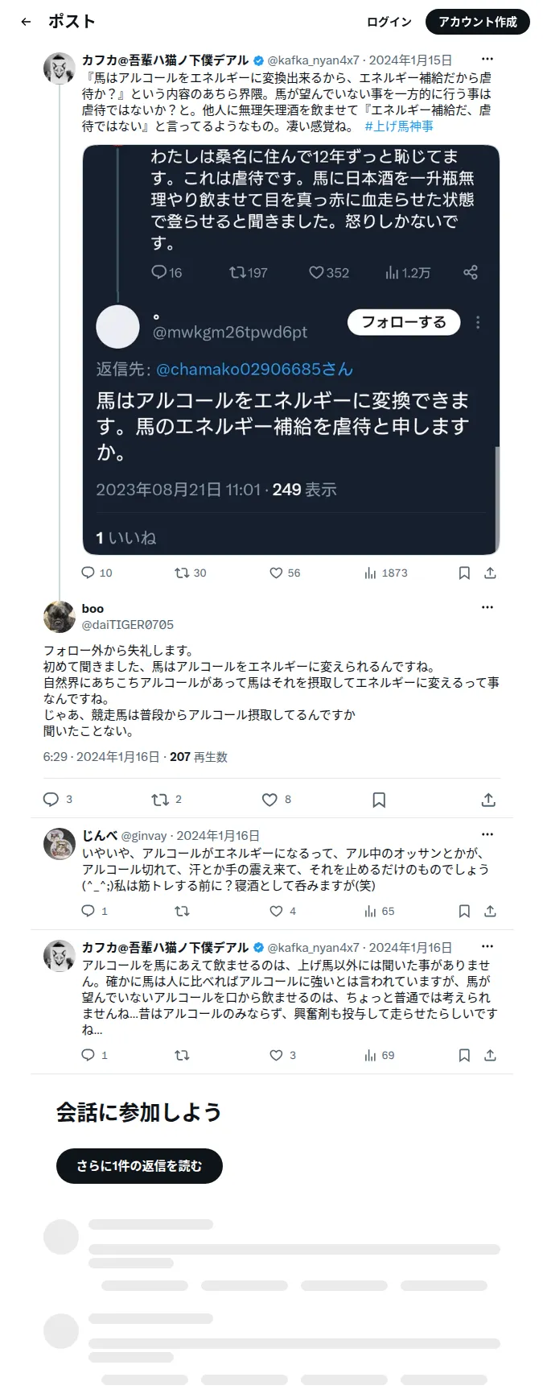The image size is (543, 1398).
Task: Bookmark boo's post
Action: (379, 800)
